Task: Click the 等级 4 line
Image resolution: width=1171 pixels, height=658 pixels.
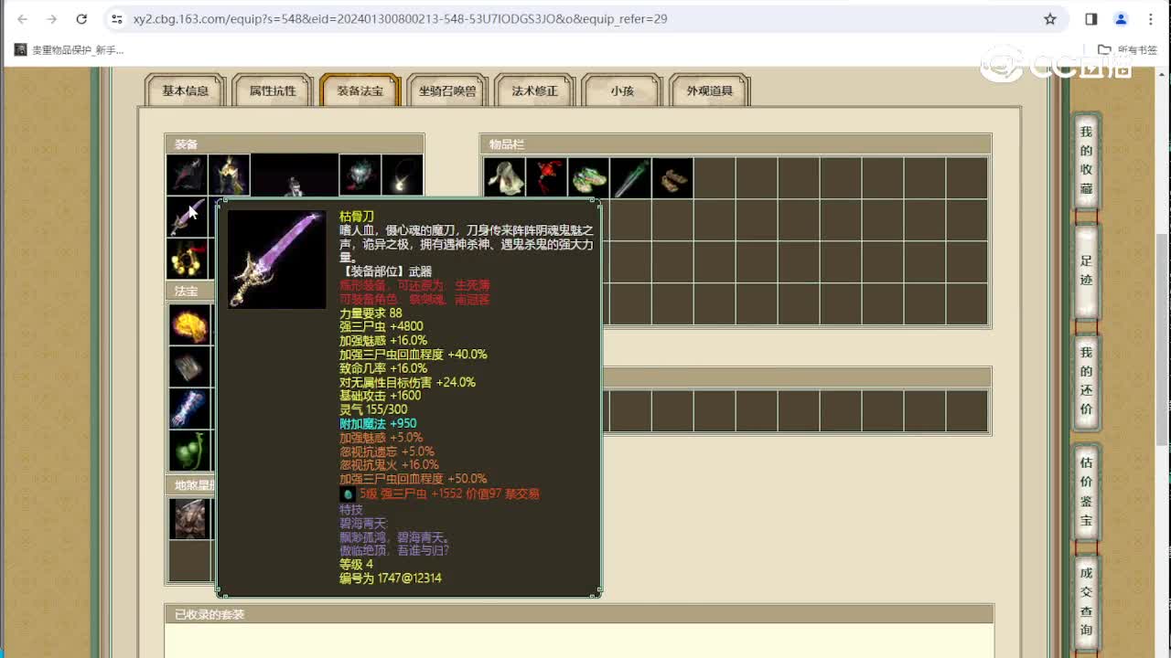Action: click(x=356, y=565)
